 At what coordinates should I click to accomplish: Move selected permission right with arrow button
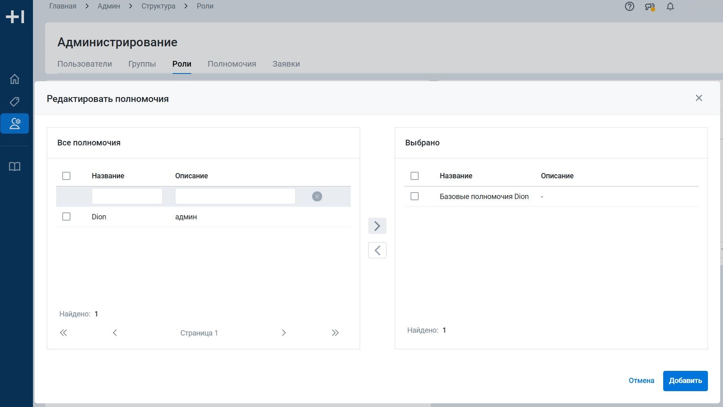pos(377,226)
